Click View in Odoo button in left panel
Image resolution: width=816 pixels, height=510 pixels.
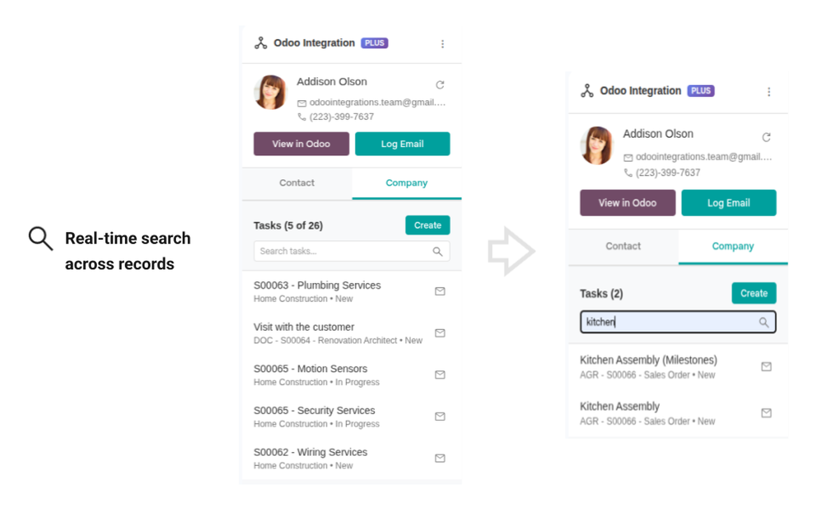(x=302, y=144)
